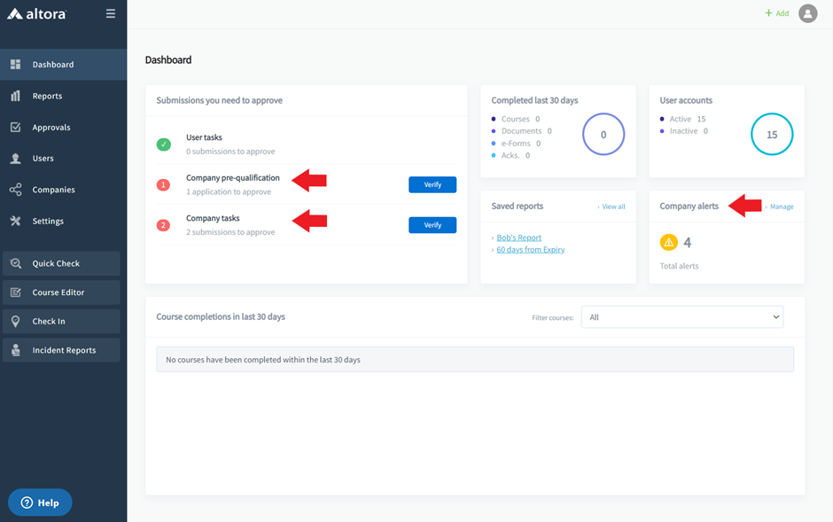Select Users in the sidebar navigation
The width and height of the screenshot is (833, 522).
[x=43, y=159]
